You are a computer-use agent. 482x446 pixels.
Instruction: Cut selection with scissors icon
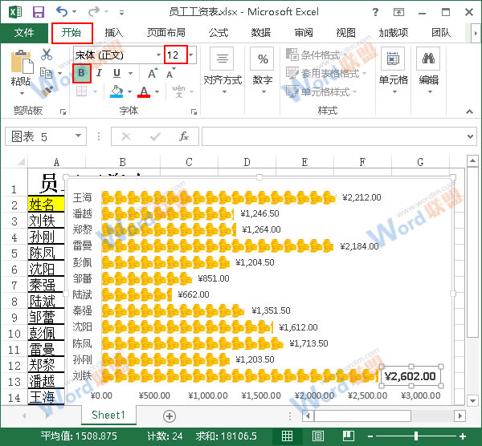pos(47,54)
